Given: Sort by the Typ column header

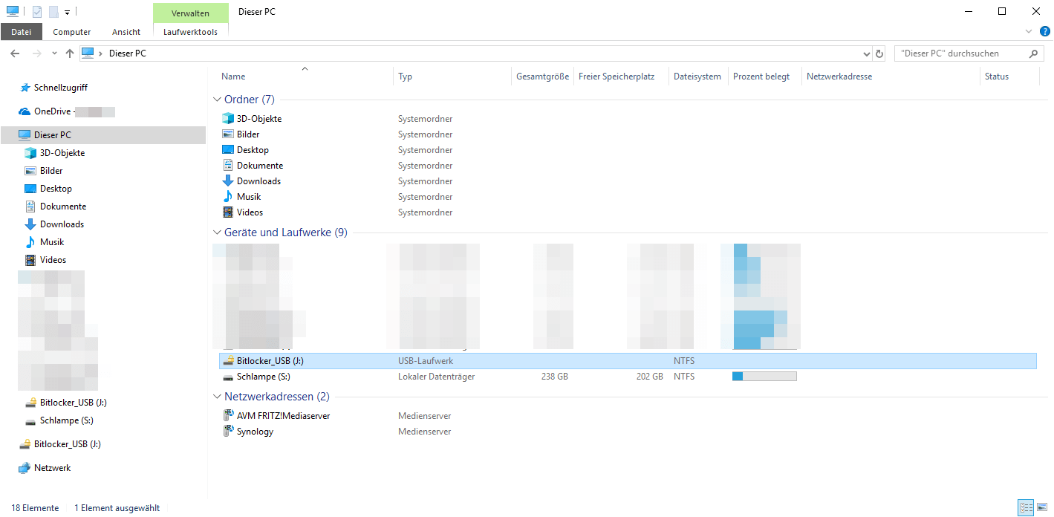Looking at the screenshot, I should (x=406, y=77).
